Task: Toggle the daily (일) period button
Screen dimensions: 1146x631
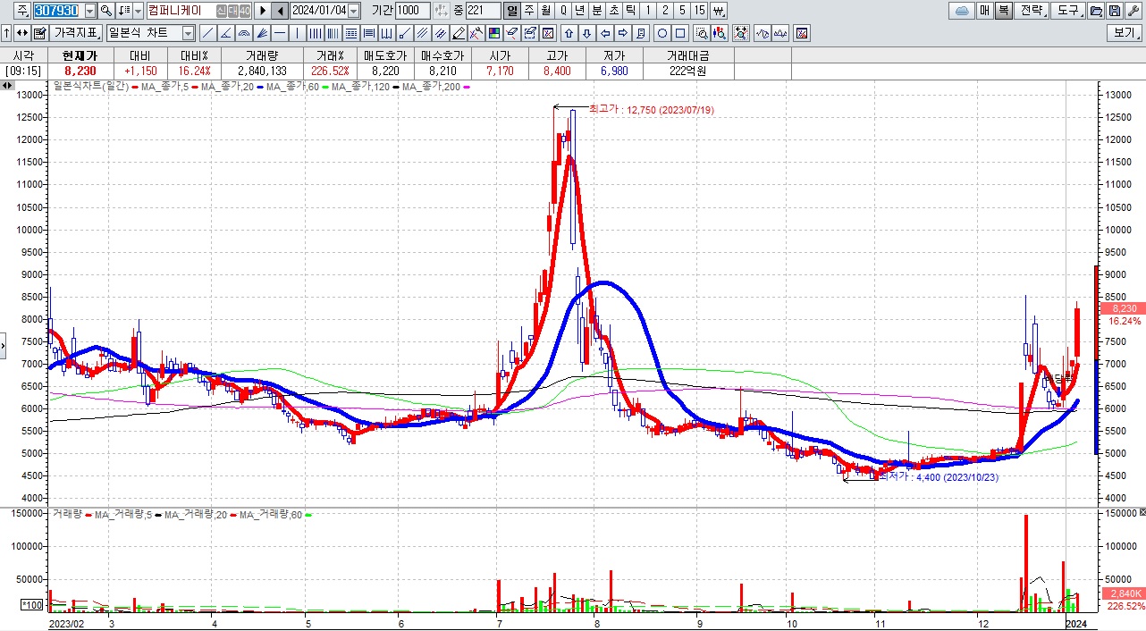Action: 512,11
